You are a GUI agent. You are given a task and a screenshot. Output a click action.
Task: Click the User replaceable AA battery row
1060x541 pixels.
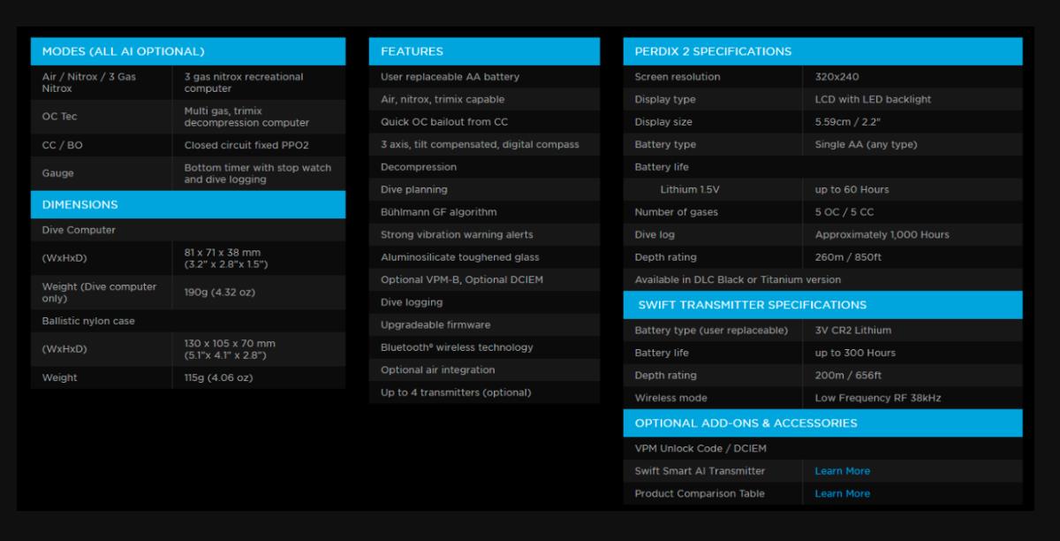[450, 77]
